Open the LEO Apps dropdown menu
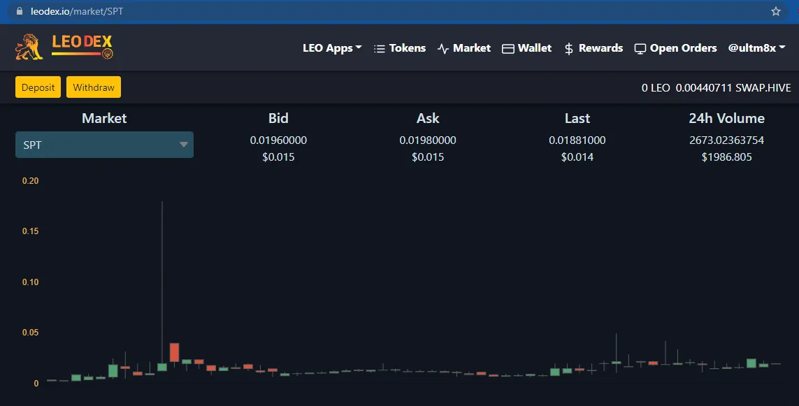The image size is (799, 406). (332, 48)
